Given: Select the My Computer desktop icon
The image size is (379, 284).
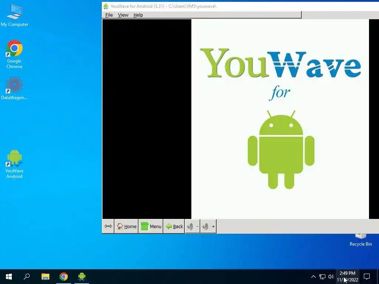Looking at the screenshot, I should (14, 16).
